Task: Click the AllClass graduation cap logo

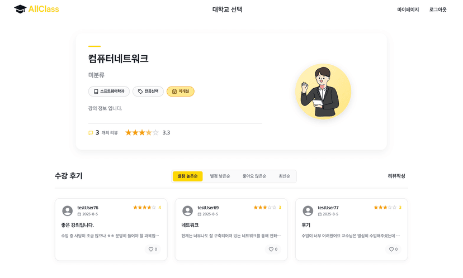Action: (x=20, y=9)
